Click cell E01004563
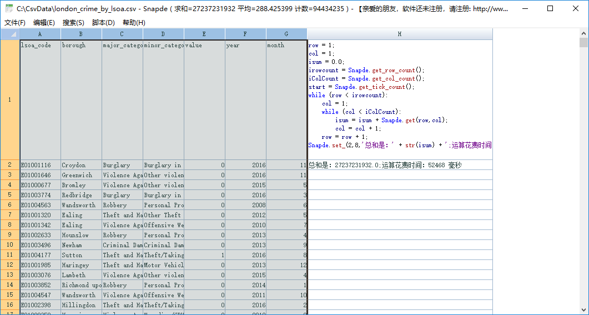Screen dimensions: 589x315 click(x=40, y=205)
